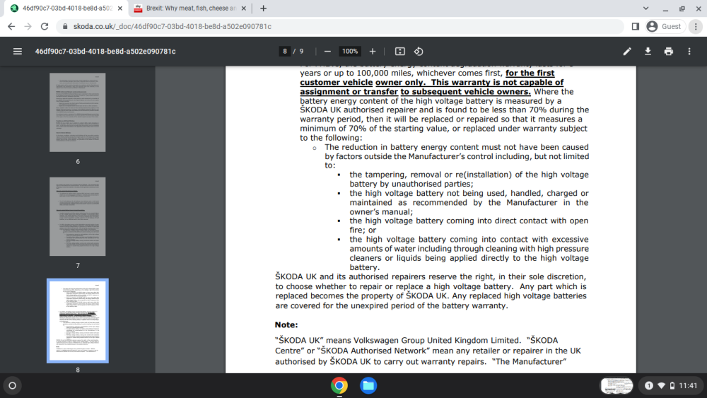Image resolution: width=707 pixels, height=398 pixels.
Task: Print the PDF document
Action: point(669,52)
